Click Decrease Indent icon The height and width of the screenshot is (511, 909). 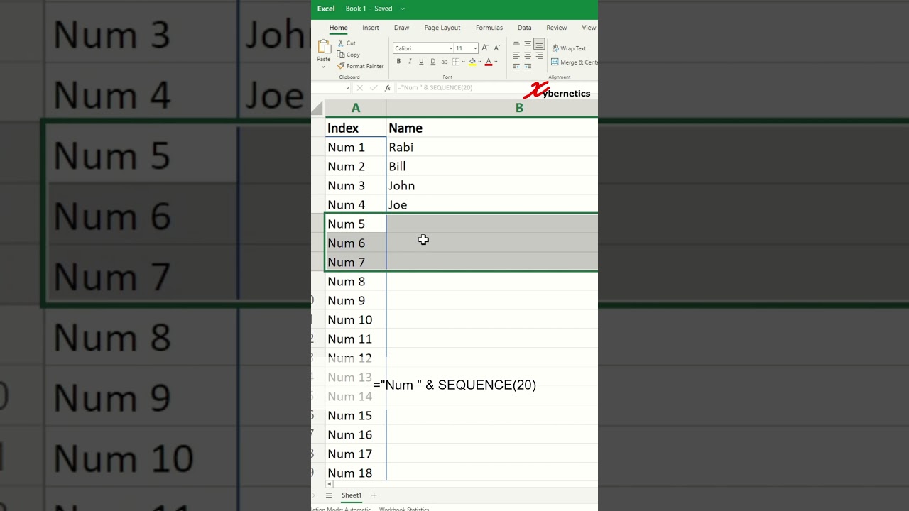[516, 67]
